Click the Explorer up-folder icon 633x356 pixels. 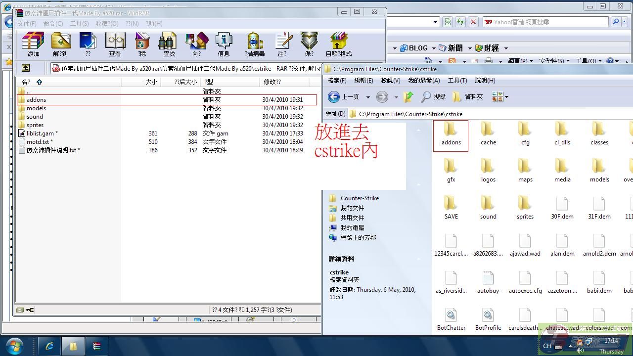pyautogui.click(x=408, y=97)
